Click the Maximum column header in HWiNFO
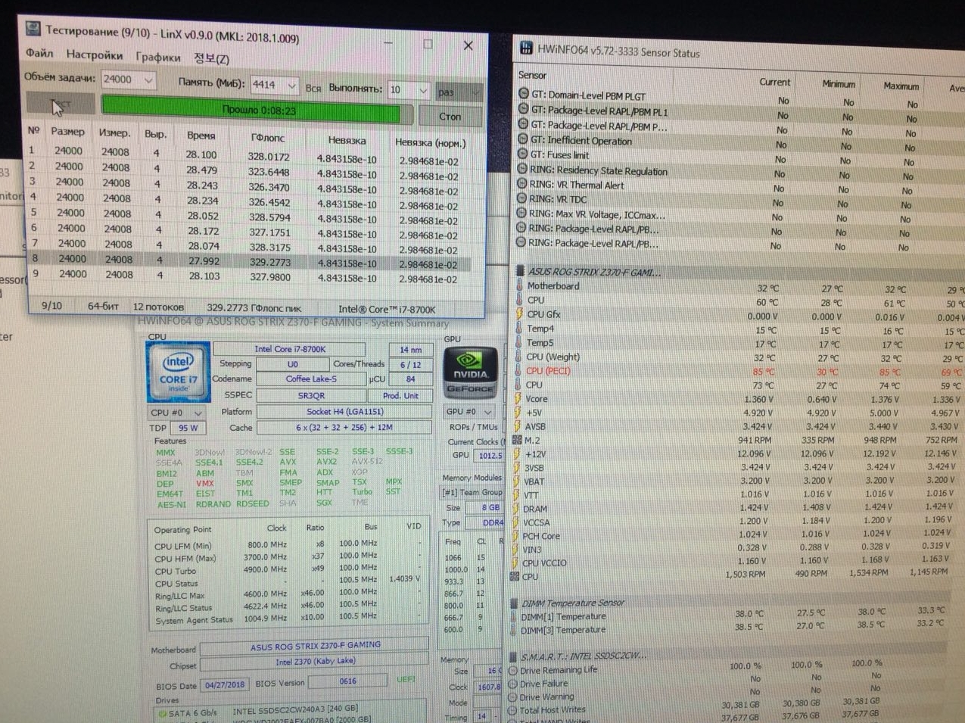This screenshot has height=723, width=965. [901, 86]
